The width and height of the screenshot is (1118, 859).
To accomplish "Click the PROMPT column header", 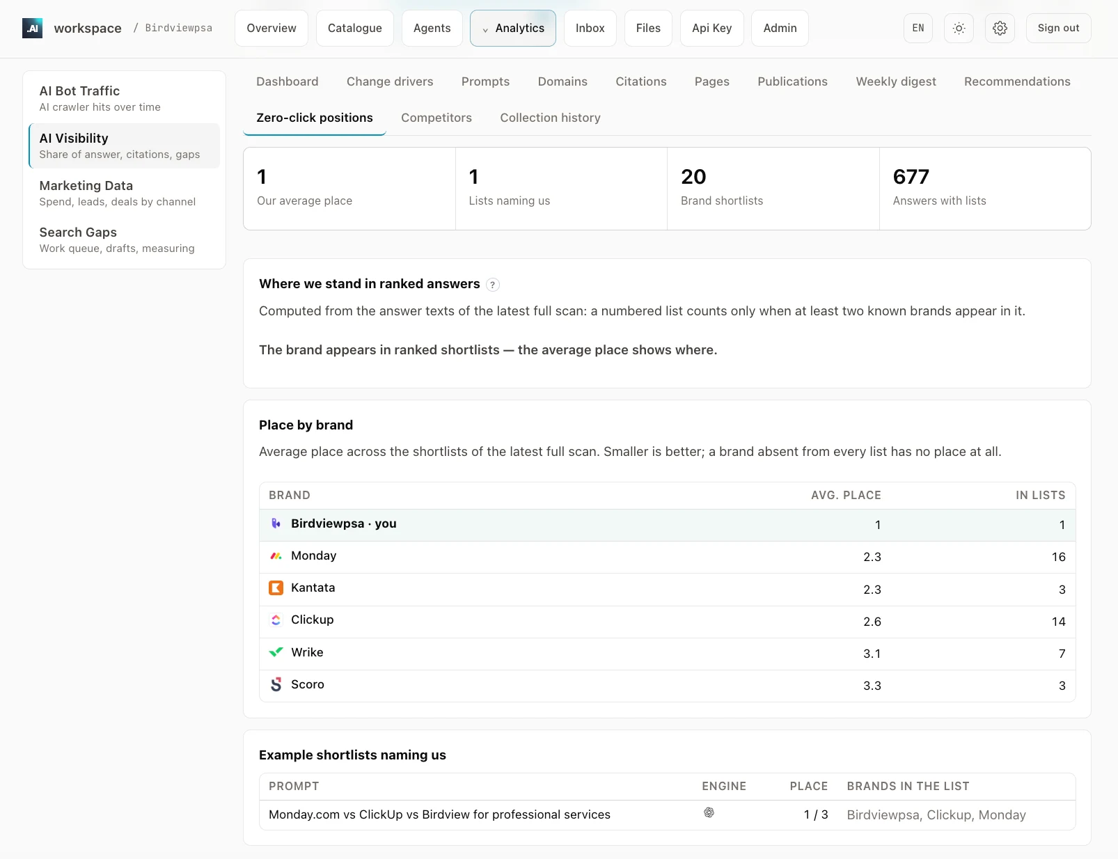I will 294,786.
